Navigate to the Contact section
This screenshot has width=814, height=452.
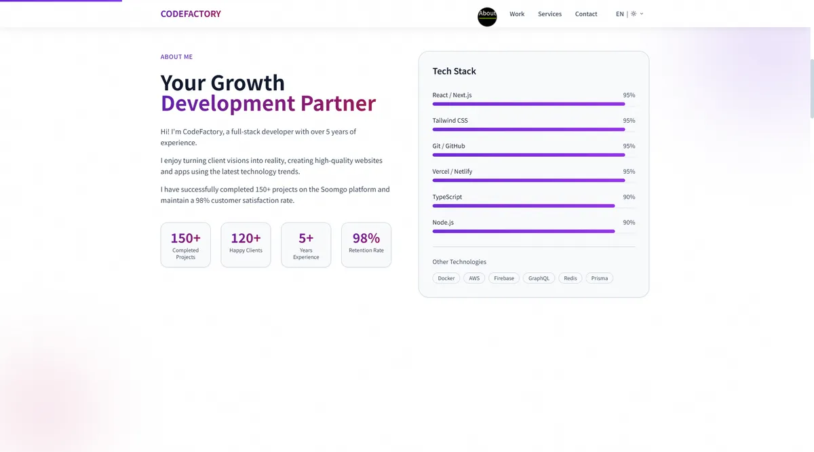coord(586,14)
